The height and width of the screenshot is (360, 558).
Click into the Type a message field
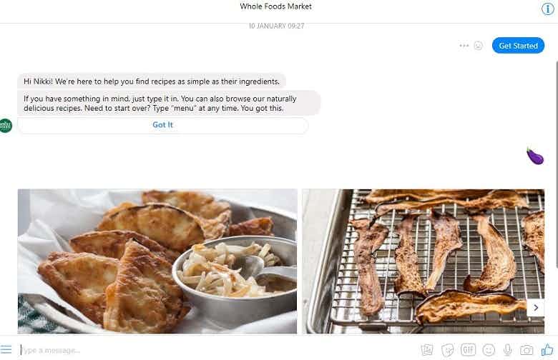215,350
